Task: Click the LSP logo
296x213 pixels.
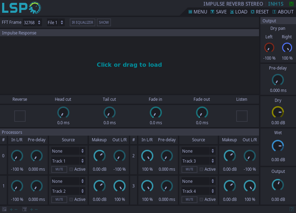Action: 21,8
